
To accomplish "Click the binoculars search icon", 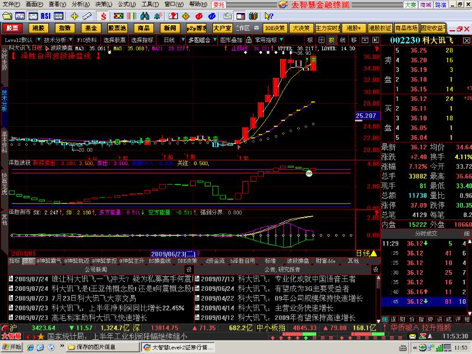I will point(145,16).
